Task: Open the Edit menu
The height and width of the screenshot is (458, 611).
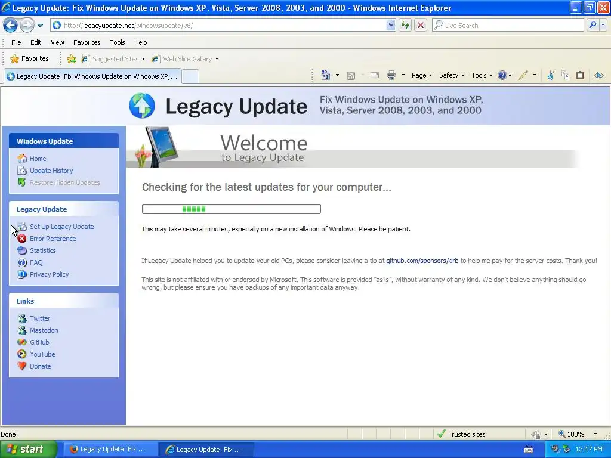Action: click(x=36, y=42)
